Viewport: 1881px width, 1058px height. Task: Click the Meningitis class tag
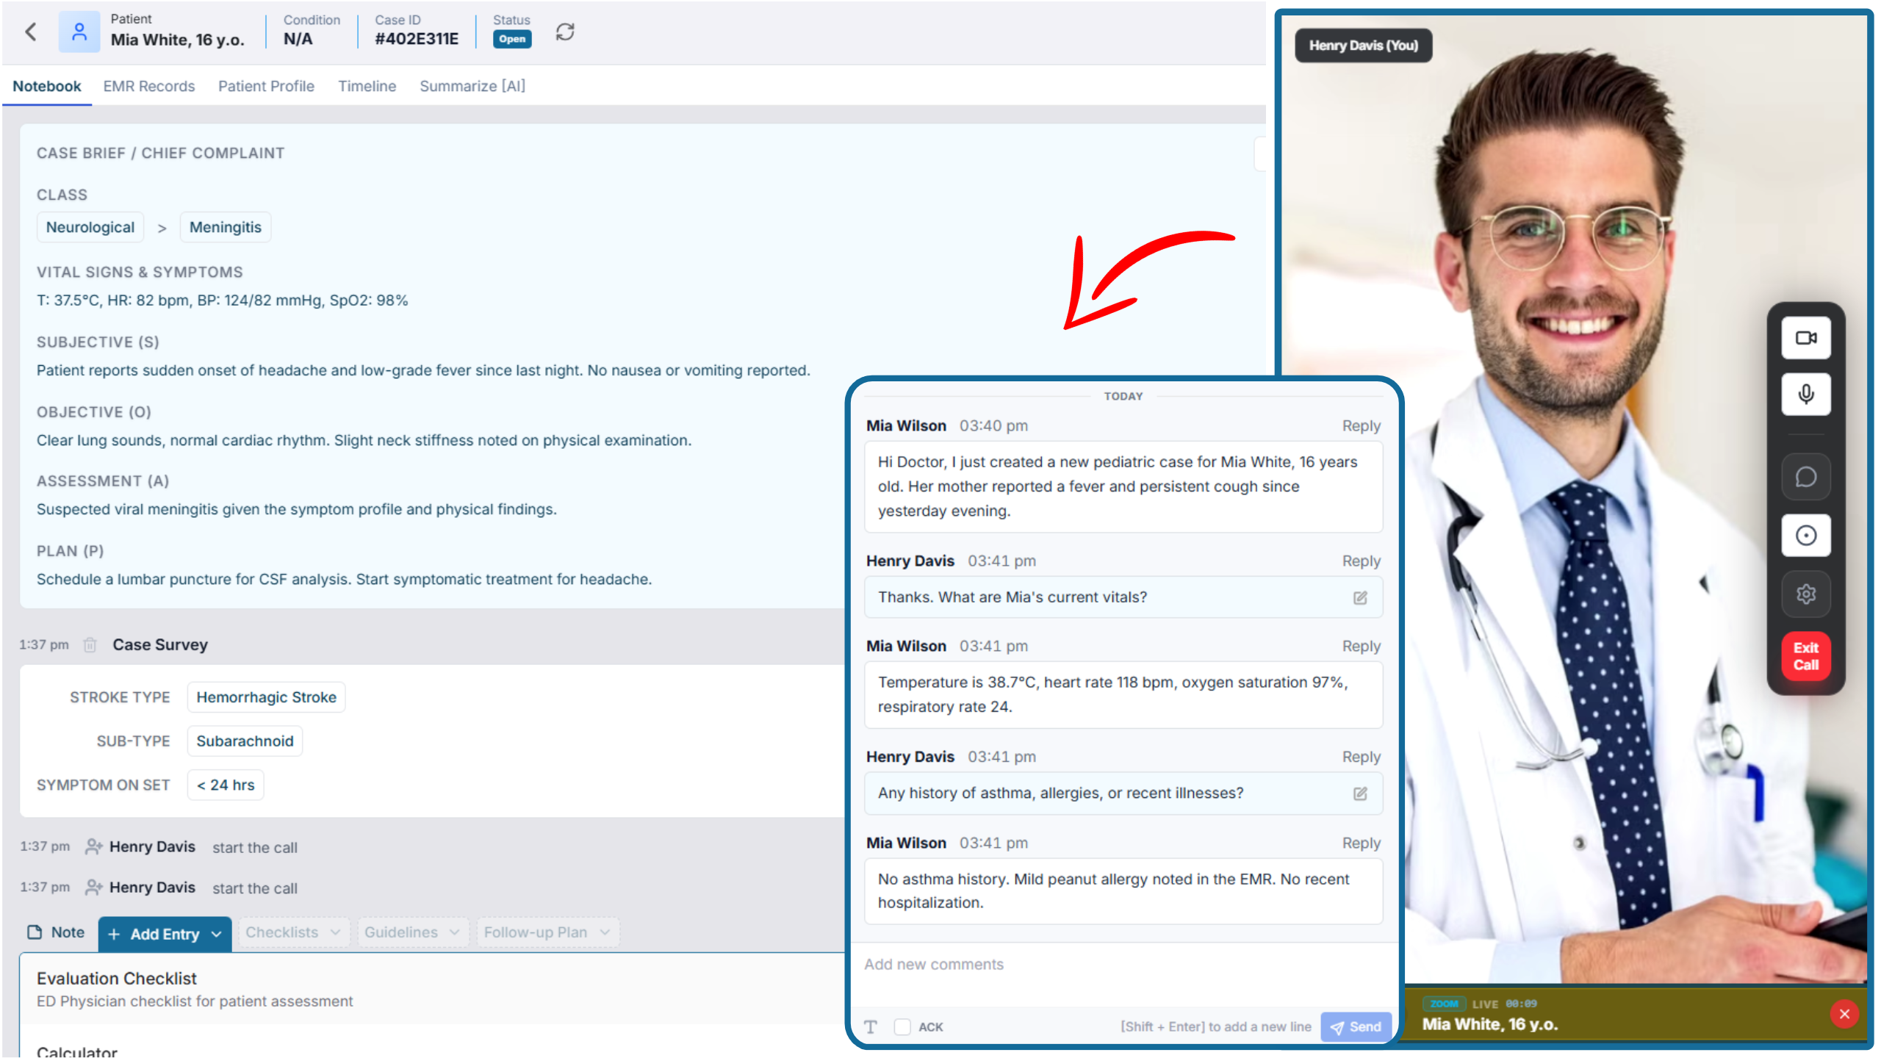coord(225,228)
